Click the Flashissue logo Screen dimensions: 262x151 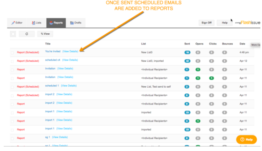[248, 23]
